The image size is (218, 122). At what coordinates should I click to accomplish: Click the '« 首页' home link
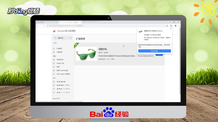click(x=55, y=43)
